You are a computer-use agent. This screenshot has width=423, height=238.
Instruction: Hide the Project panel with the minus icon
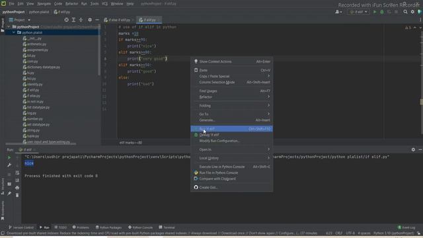[97, 20]
